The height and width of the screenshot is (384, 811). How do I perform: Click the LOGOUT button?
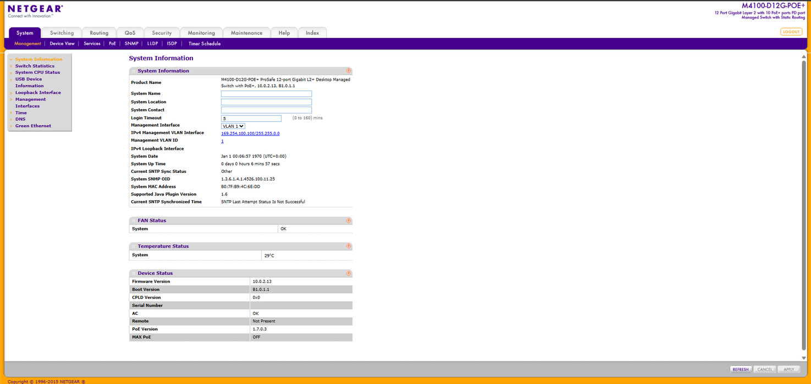click(791, 32)
